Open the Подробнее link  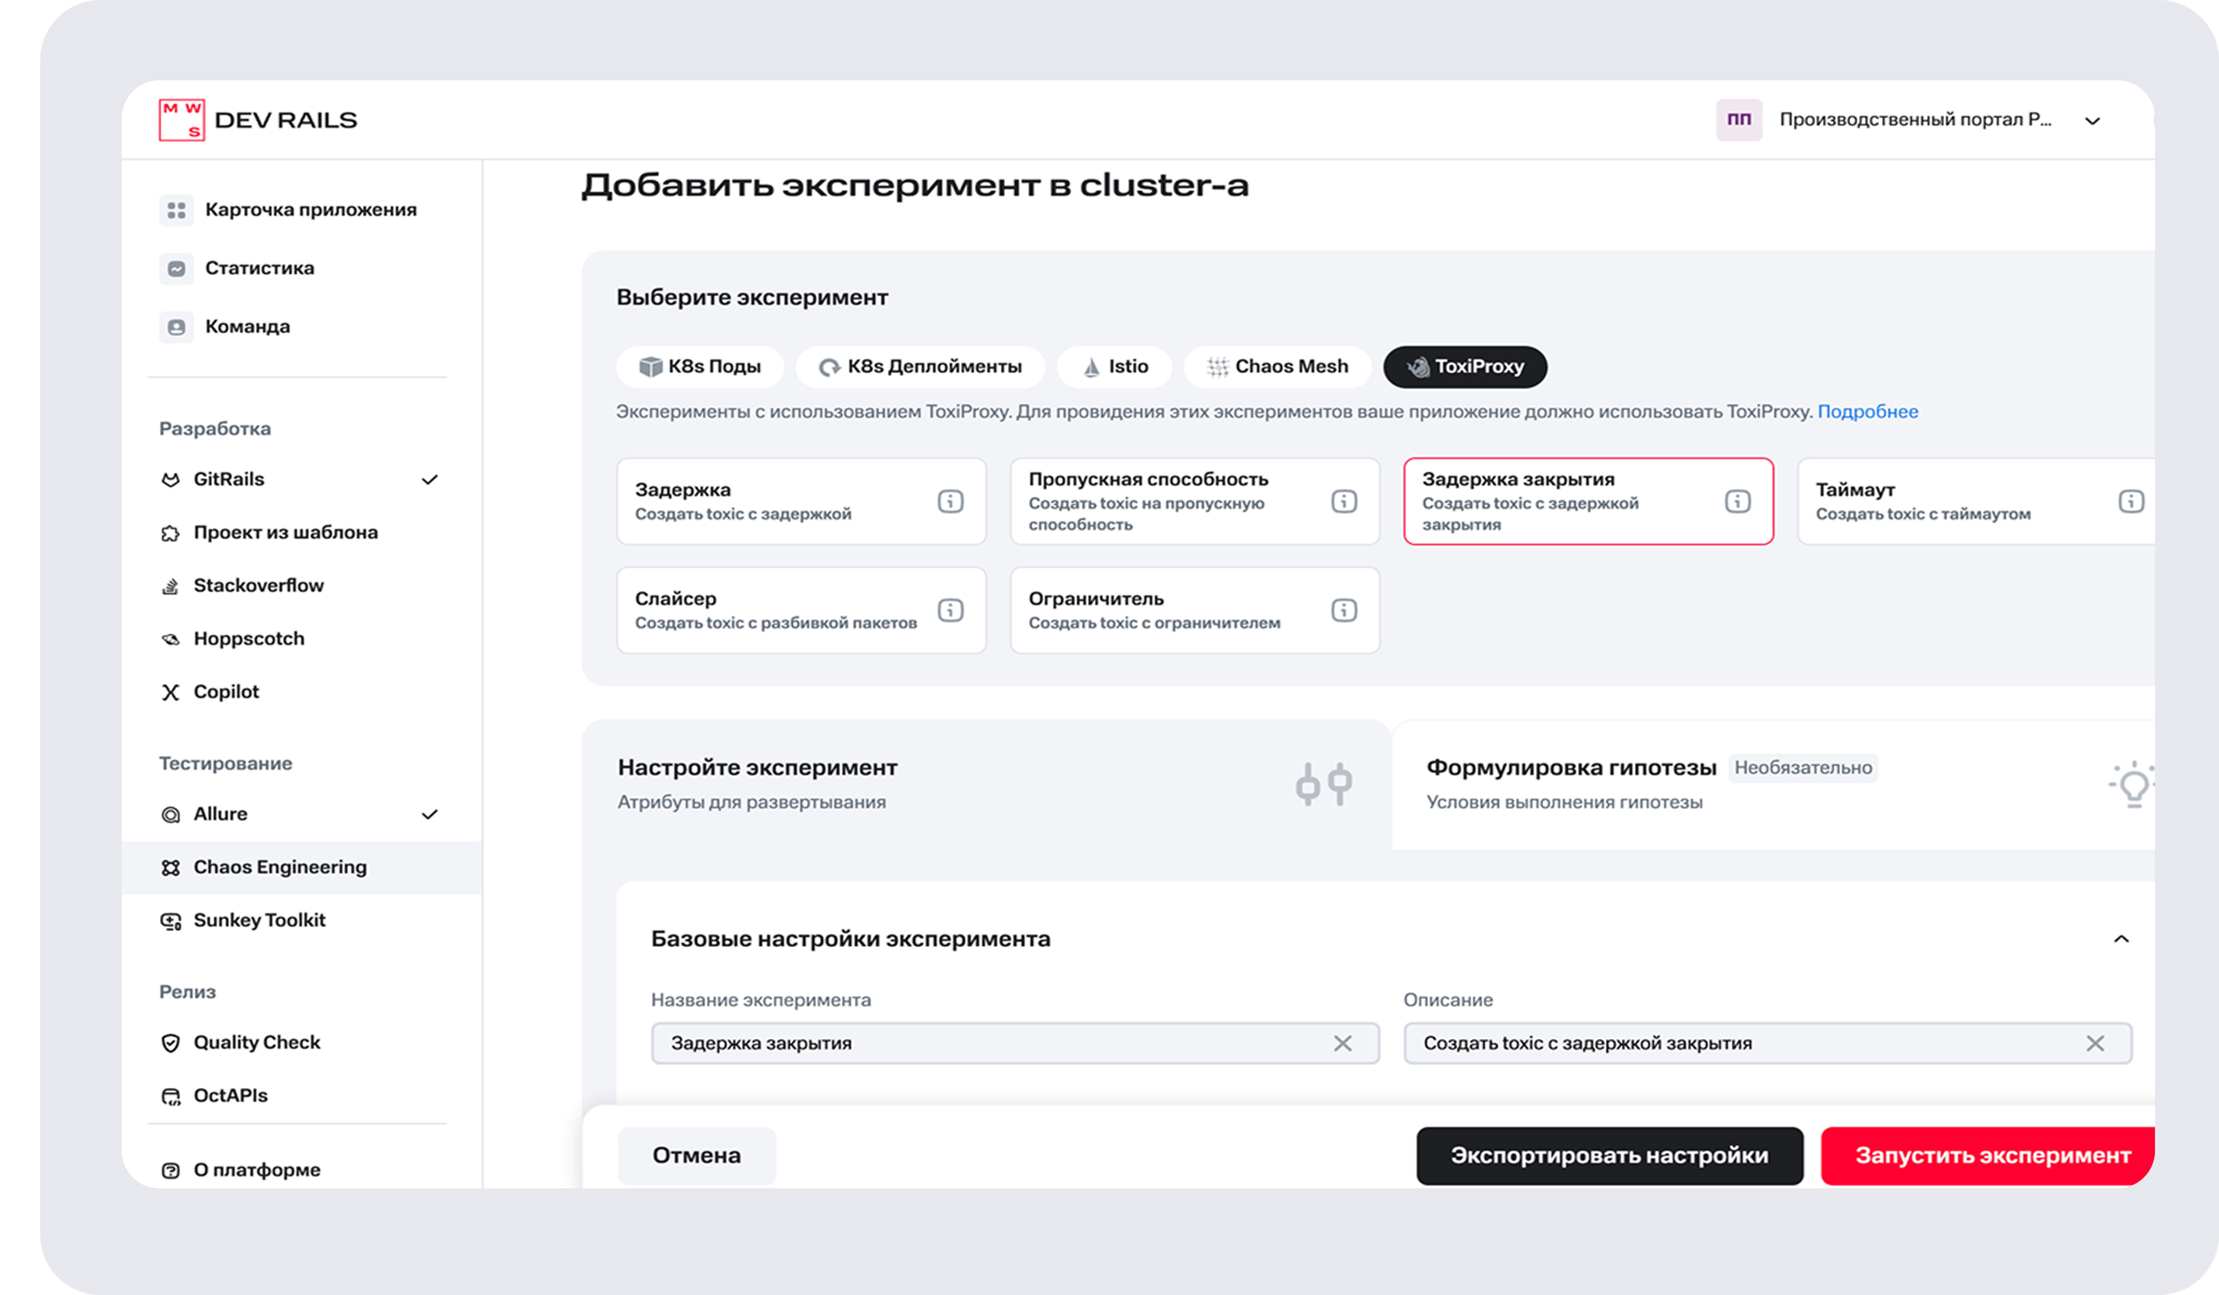pos(1867,411)
